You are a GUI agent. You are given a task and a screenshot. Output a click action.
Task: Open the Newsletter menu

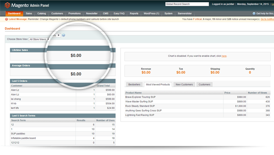pyautogui.click(x=92, y=13)
